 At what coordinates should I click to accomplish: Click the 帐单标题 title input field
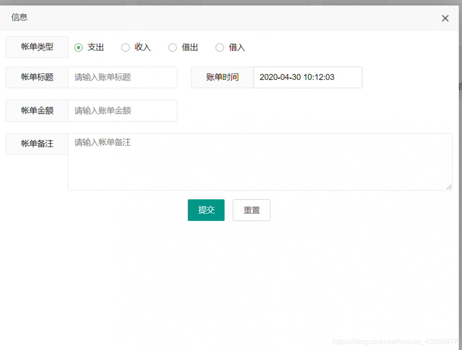(x=122, y=77)
